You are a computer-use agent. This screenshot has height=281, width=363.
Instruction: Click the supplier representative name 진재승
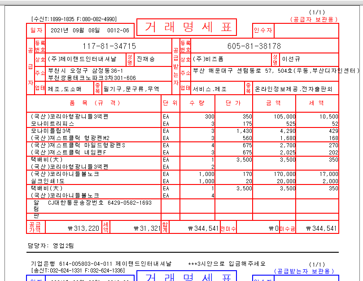click(145, 59)
